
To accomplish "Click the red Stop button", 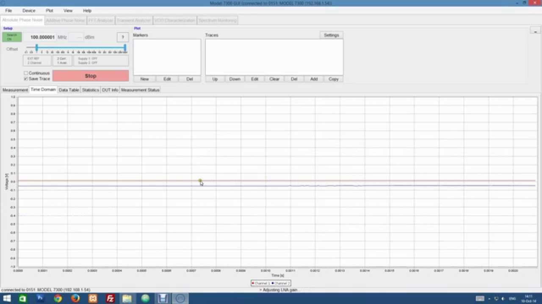I will click(91, 76).
